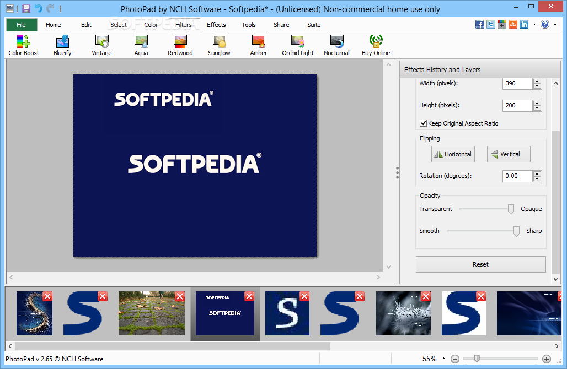Select the mossy pavement photo thumbnail
567x369 pixels.
[x=152, y=313]
